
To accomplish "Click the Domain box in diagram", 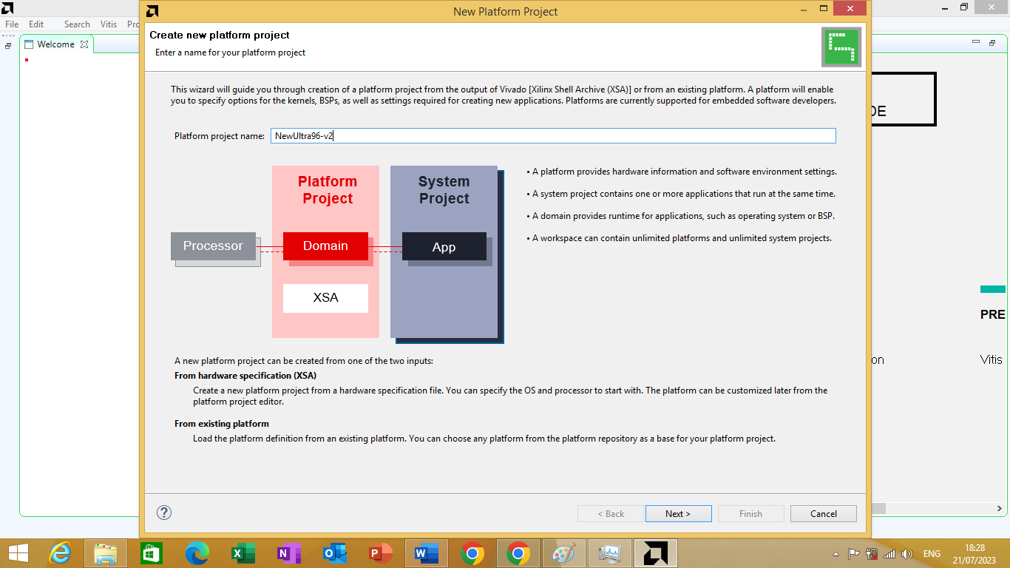I will (325, 246).
